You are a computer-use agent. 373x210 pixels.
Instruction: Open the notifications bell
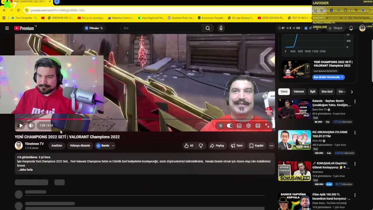[x=351, y=28]
